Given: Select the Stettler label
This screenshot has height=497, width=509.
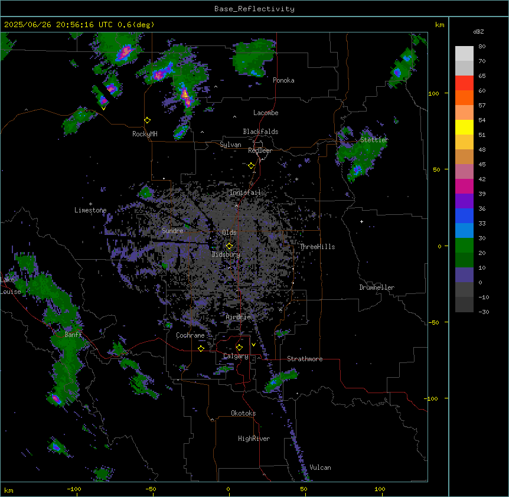Looking at the screenshot, I should pos(374,140).
